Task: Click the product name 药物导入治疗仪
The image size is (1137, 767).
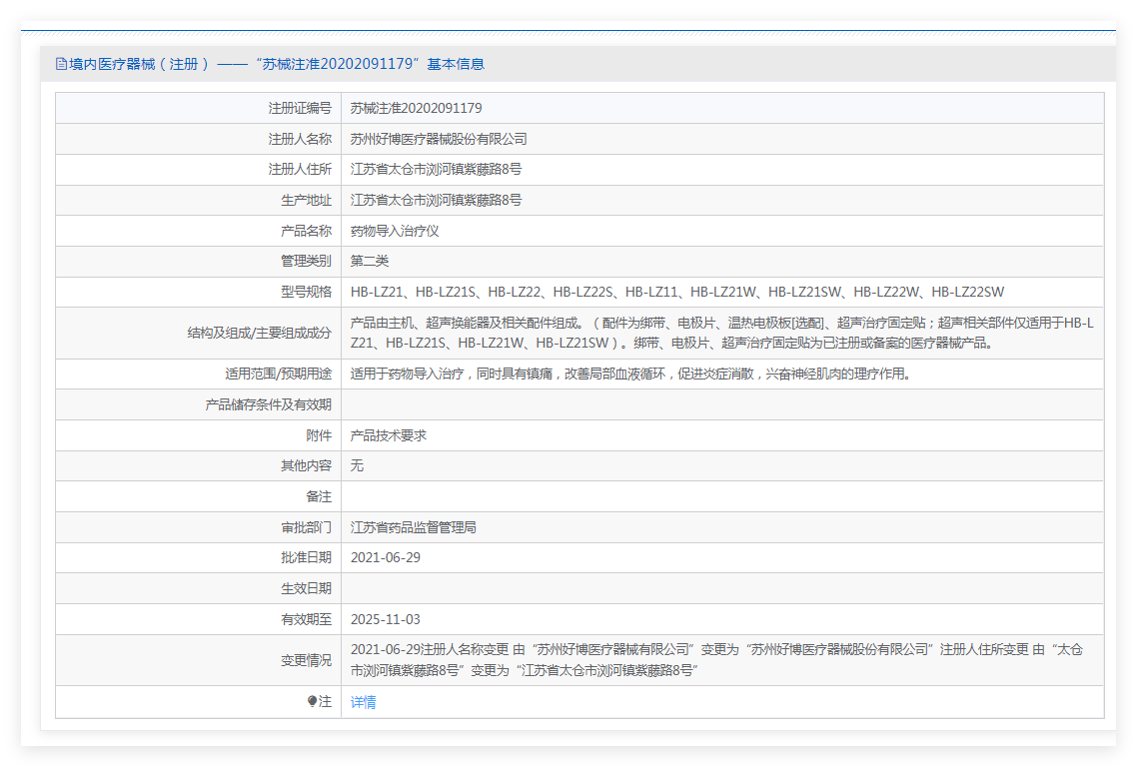Action: click(x=395, y=231)
